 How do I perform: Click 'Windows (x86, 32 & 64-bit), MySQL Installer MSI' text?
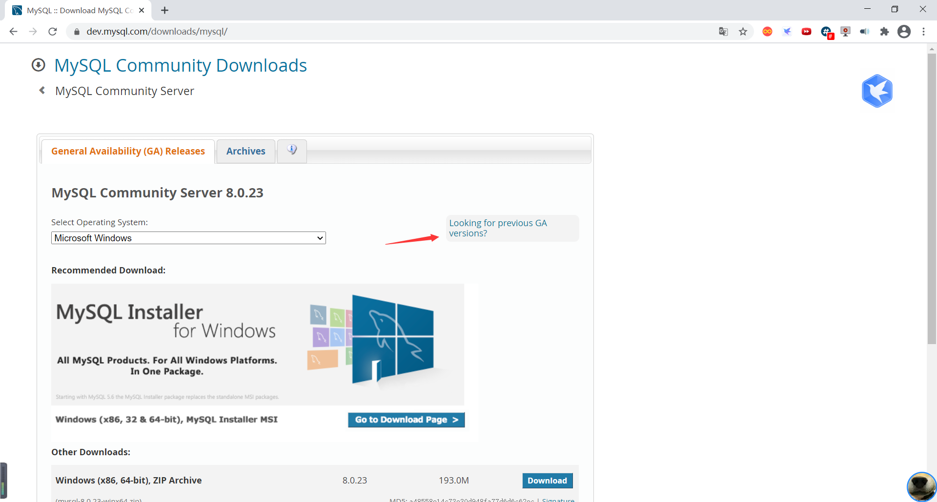point(166,420)
